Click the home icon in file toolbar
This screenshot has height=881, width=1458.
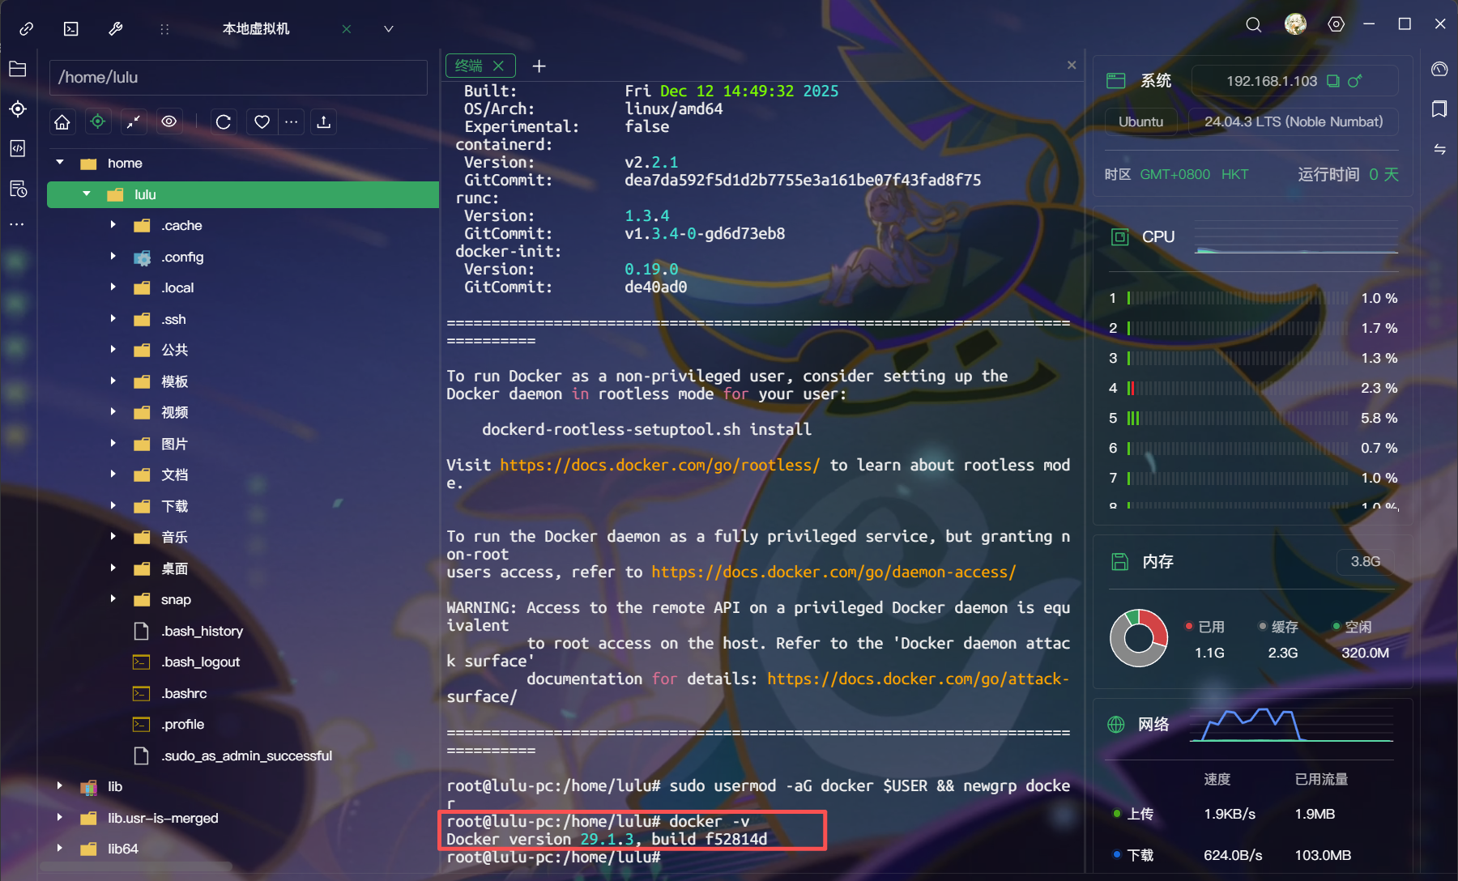pos(62,122)
